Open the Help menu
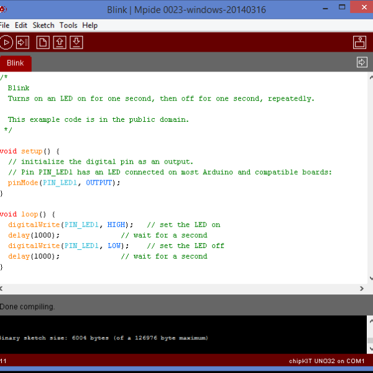Screen dimensions: 373x373 [90, 25]
